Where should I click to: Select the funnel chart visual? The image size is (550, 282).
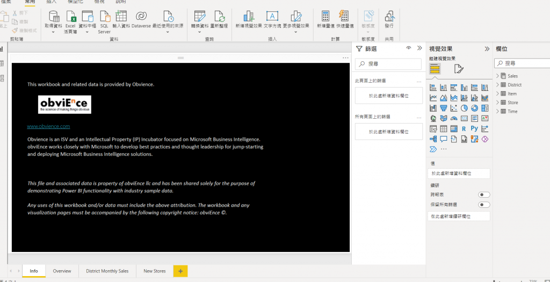point(443,108)
